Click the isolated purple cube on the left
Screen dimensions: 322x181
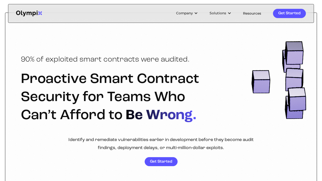(x=261, y=82)
